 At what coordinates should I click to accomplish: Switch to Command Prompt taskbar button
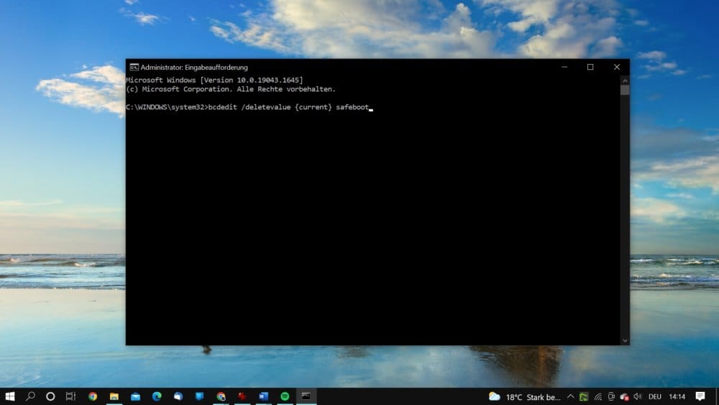pos(306,396)
